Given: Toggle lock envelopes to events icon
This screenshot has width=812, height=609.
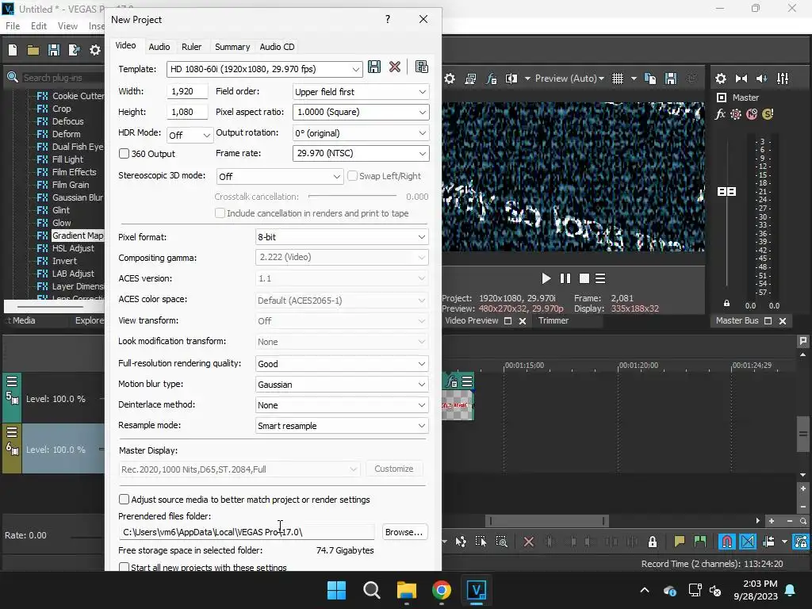Looking at the screenshot, I should [x=801, y=542].
